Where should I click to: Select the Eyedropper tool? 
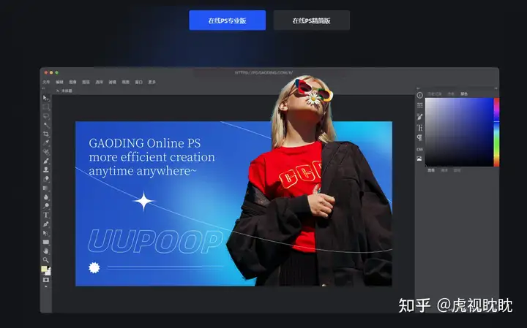(45, 143)
